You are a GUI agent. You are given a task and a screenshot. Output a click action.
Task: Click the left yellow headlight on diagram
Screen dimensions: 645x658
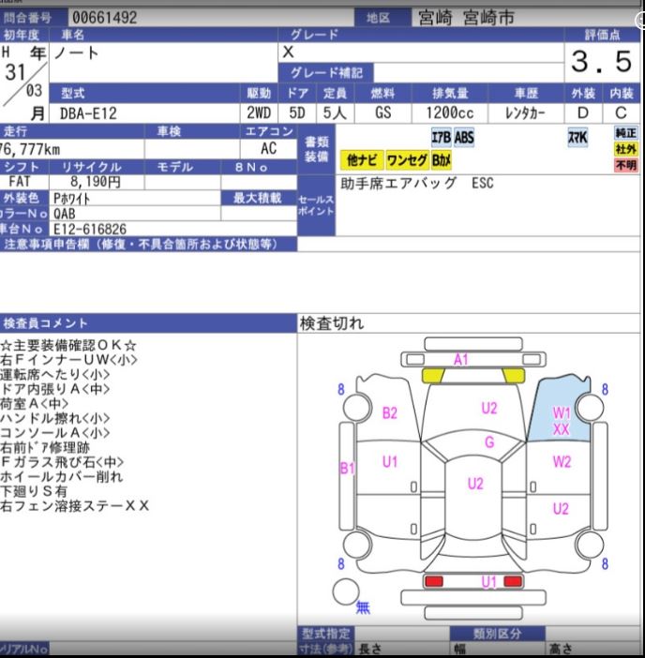pyautogui.click(x=433, y=375)
